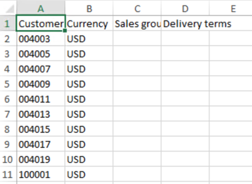
Task: Select the USD cell in row 9
Action: click(x=89, y=145)
